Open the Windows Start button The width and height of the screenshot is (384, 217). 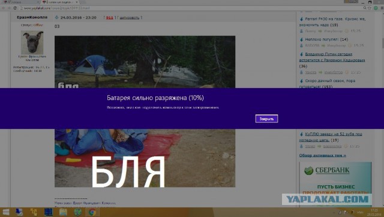click(x=5, y=212)
